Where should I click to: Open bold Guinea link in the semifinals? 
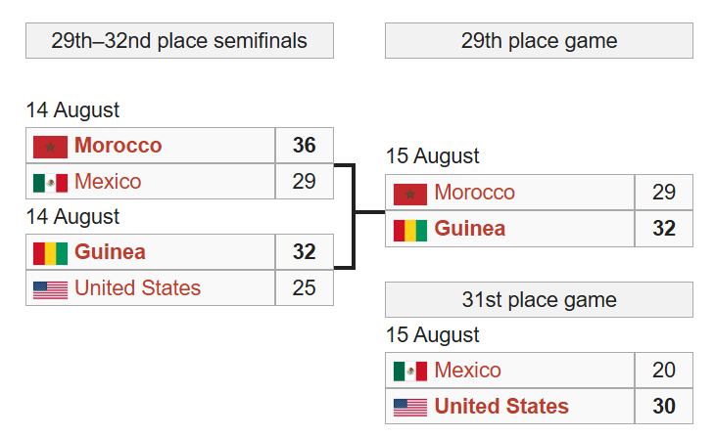[x=111, y=252]
